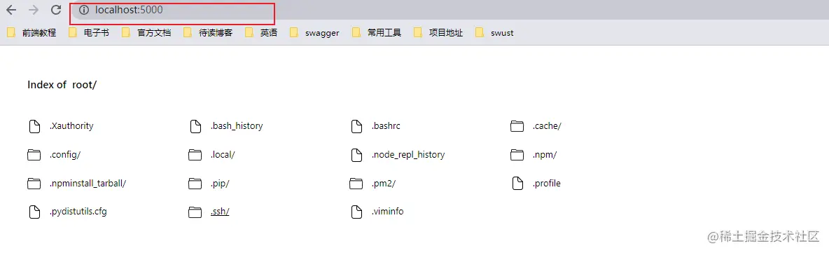
Task: Click the folder icon beside .local/
Action: [x=195, y=155]
